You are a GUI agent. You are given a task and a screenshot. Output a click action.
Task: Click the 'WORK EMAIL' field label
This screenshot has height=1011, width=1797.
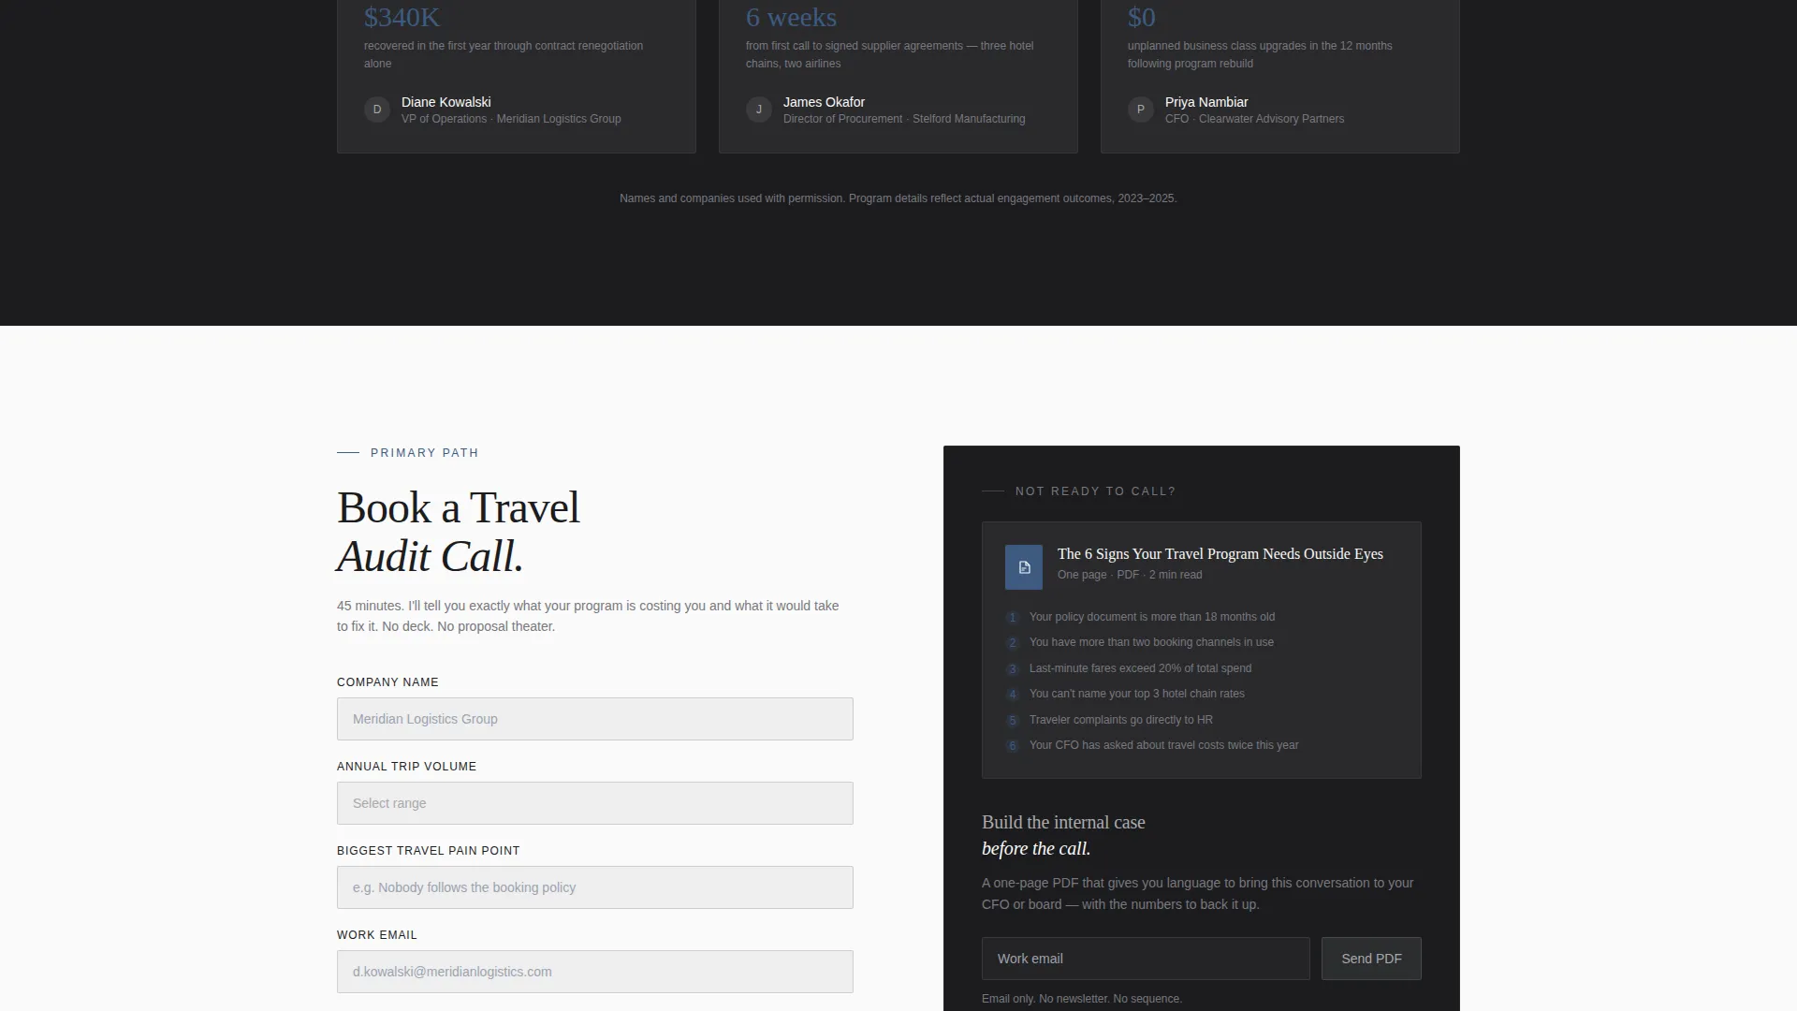(x=377, y=935)
